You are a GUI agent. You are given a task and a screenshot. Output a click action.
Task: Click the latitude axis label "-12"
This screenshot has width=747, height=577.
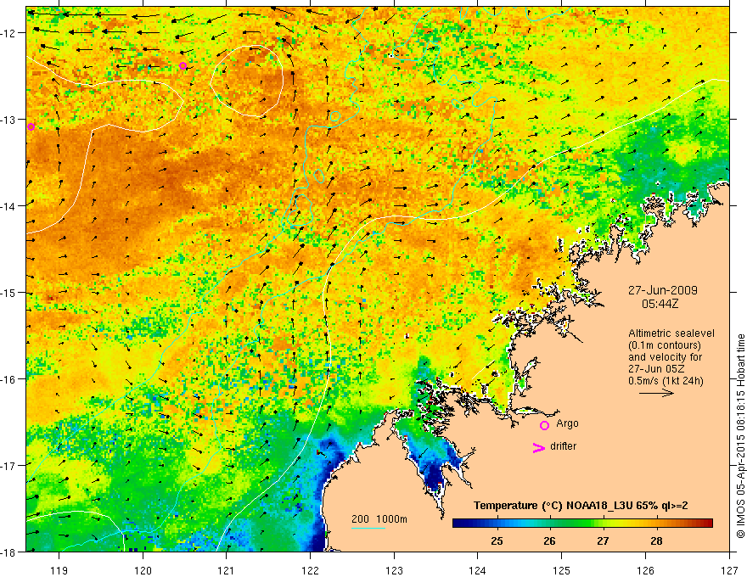click(x=9, y=33)
